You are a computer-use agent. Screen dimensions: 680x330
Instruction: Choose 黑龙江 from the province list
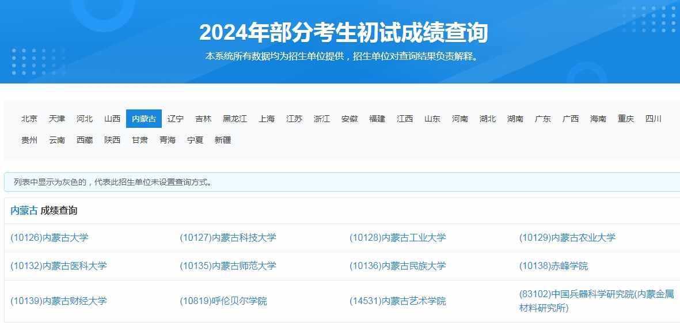coord(235,119)
